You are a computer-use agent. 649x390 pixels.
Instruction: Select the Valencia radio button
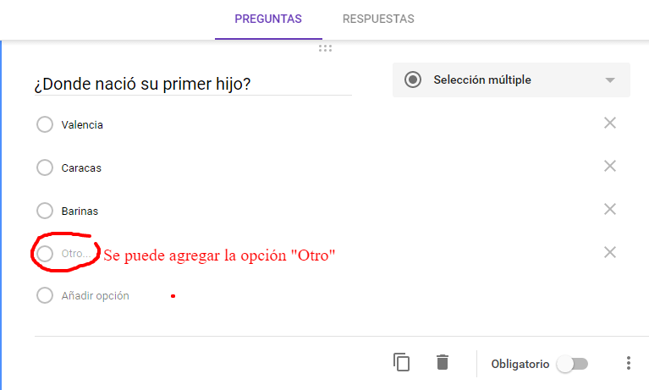pyautogui.click(x=45, y=125)
